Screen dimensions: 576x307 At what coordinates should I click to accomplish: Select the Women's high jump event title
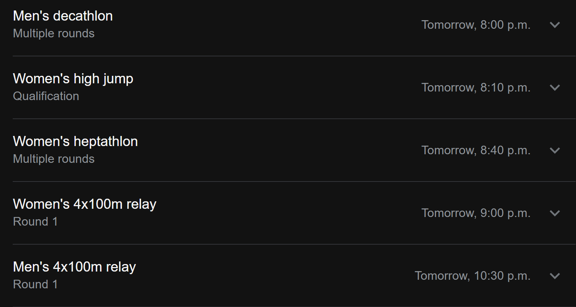tap(73, 79)
